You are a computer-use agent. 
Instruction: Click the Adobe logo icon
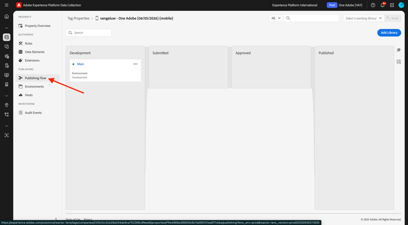18,5
